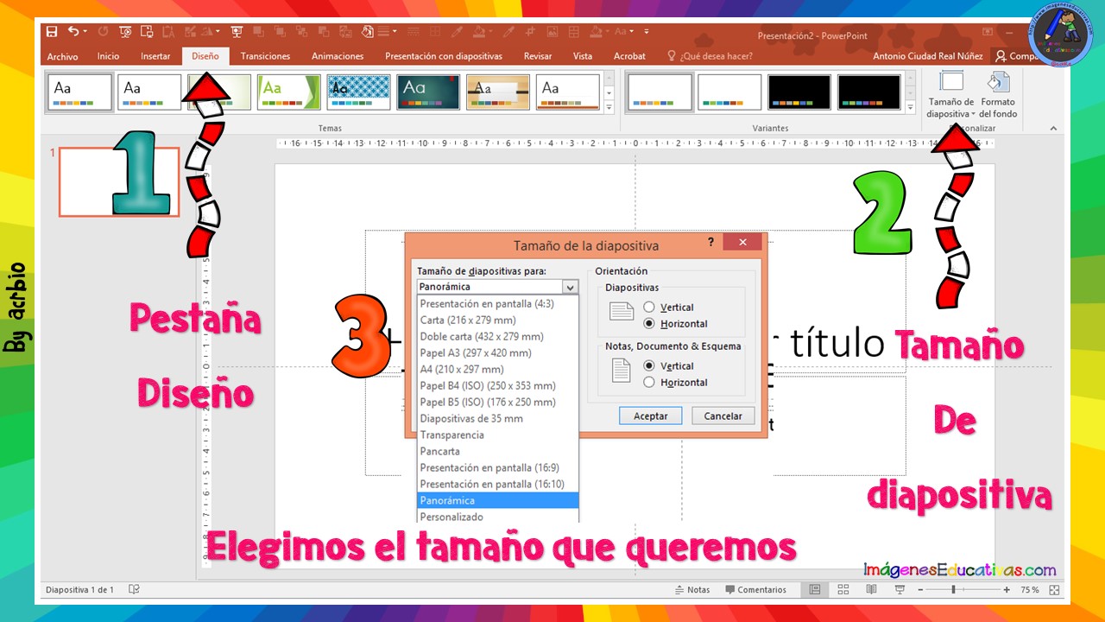
Task: Click the help question mark in dialog
Action: (710, 242)
